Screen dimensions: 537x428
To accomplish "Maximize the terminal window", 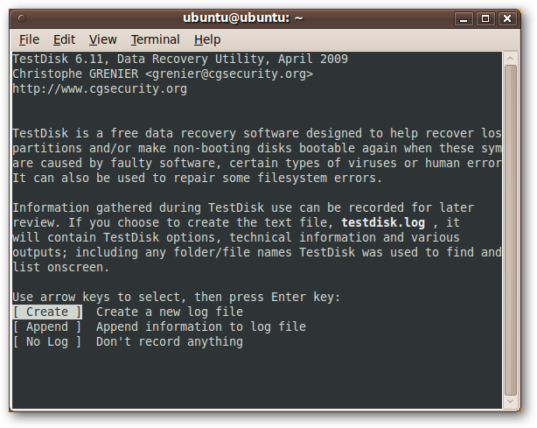I will pos(485,18).
